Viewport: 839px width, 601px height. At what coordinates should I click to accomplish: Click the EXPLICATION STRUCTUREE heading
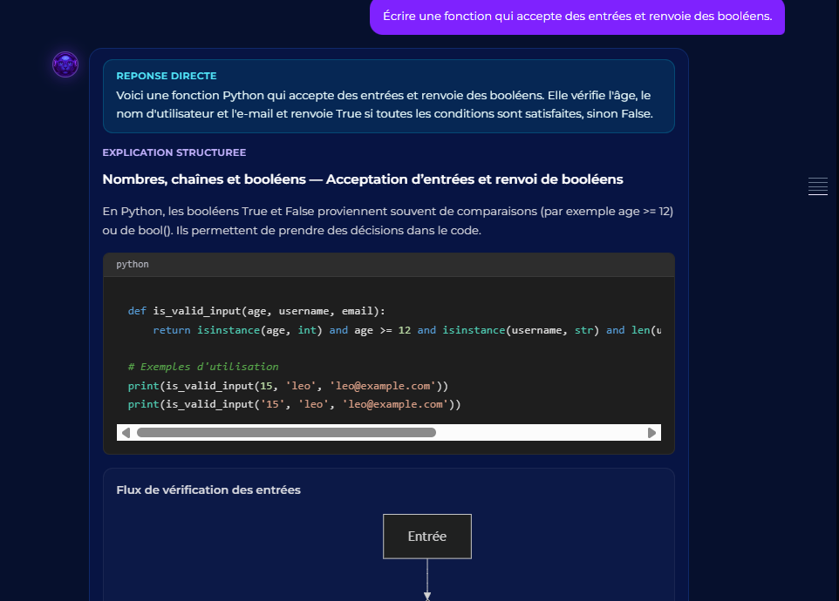[174, 152]
